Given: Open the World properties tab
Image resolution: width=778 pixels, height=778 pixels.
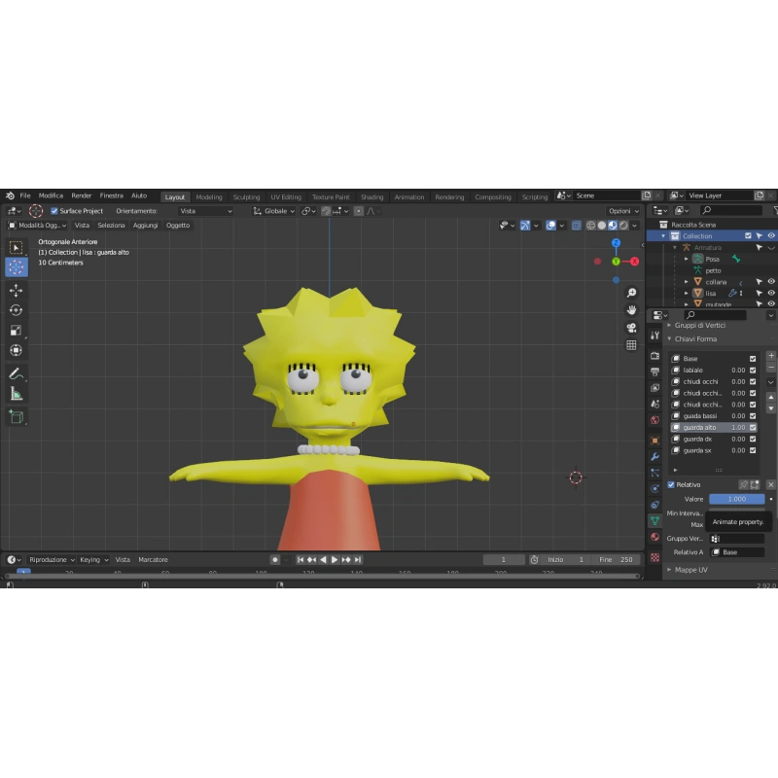Looking at the screenshot, I should (654, 420).
